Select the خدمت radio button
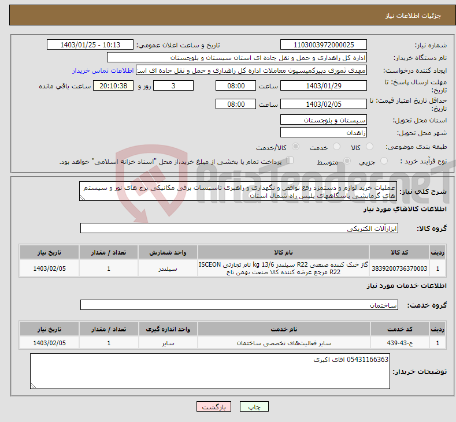The height and width of the screenshot is (422, 456). tap(336, 147)
